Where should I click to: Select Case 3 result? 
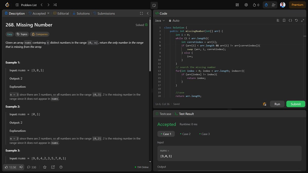point(204,134)
